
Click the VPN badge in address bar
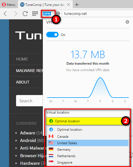47,13
